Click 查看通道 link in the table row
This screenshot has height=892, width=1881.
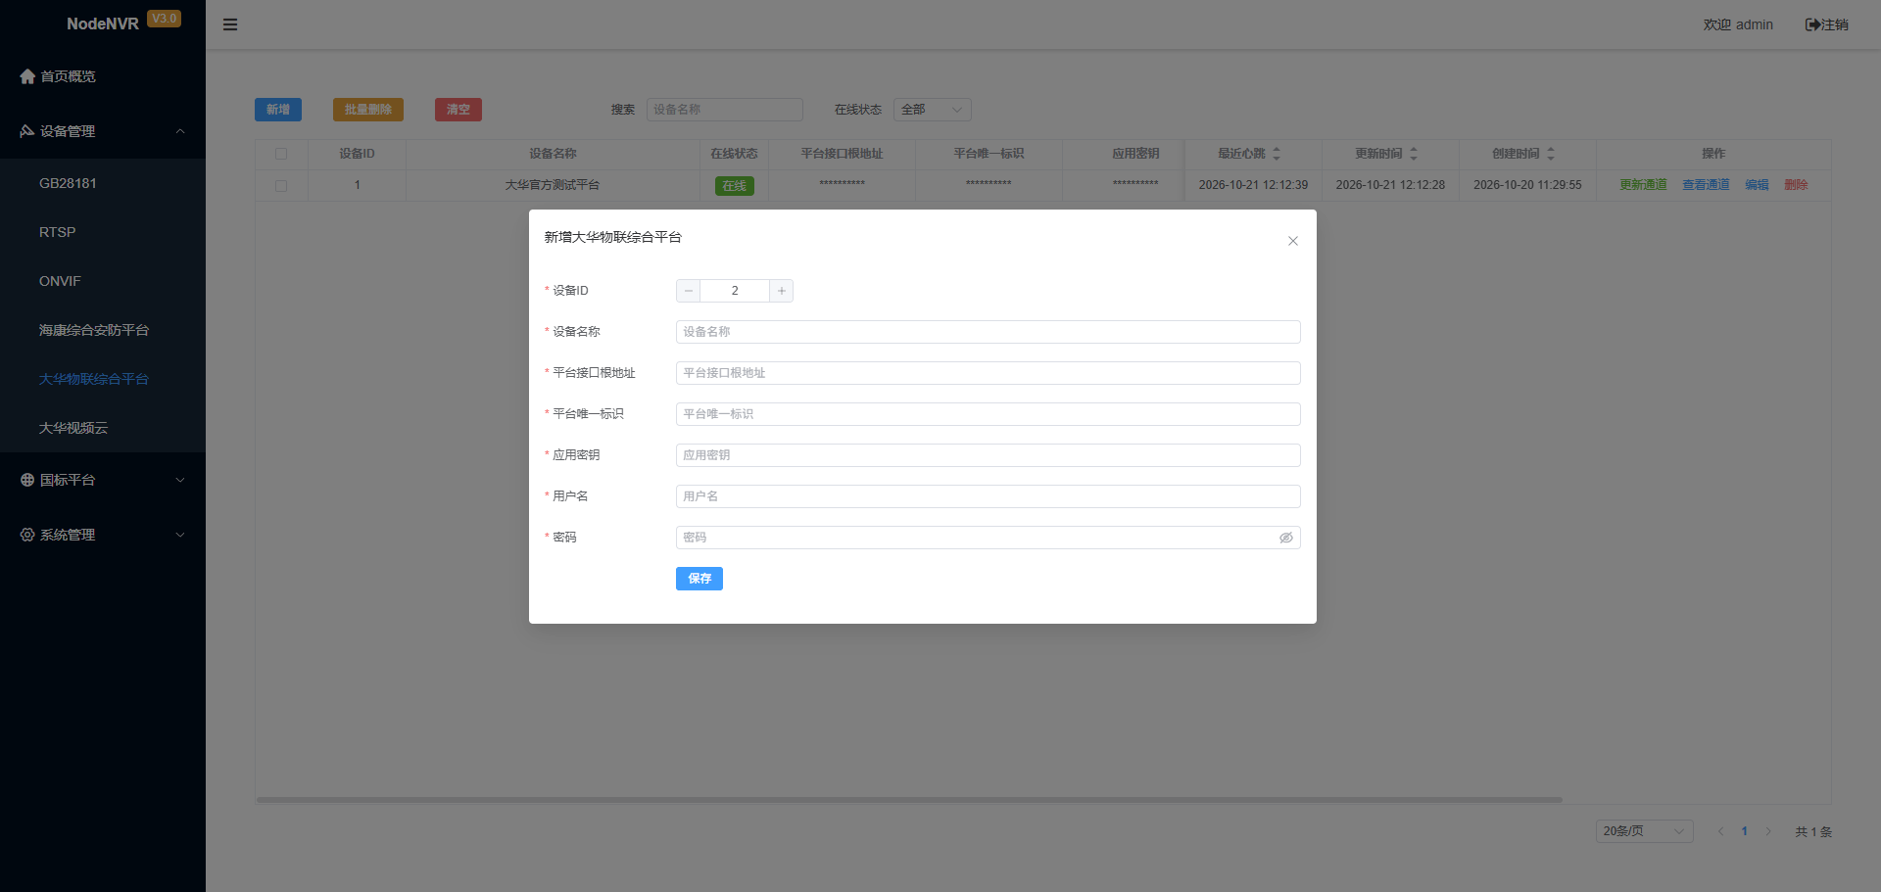coord(1706,185)
